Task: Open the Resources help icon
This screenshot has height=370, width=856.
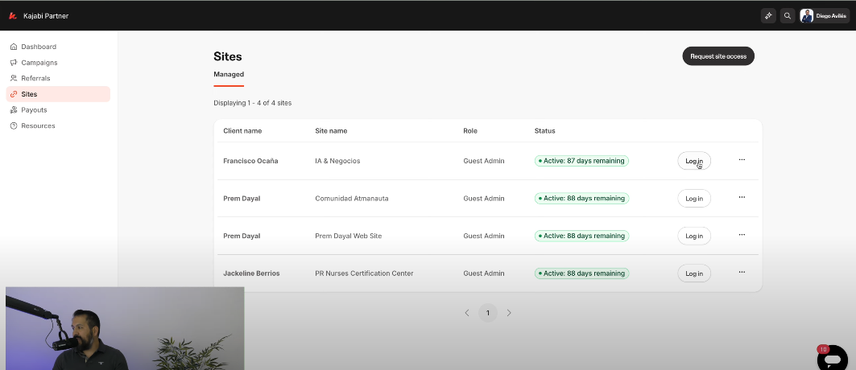Action: 14,125
